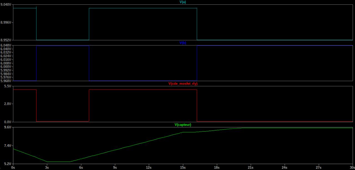
Task: Click the 6.032V axis label
Action: (6, 53)
